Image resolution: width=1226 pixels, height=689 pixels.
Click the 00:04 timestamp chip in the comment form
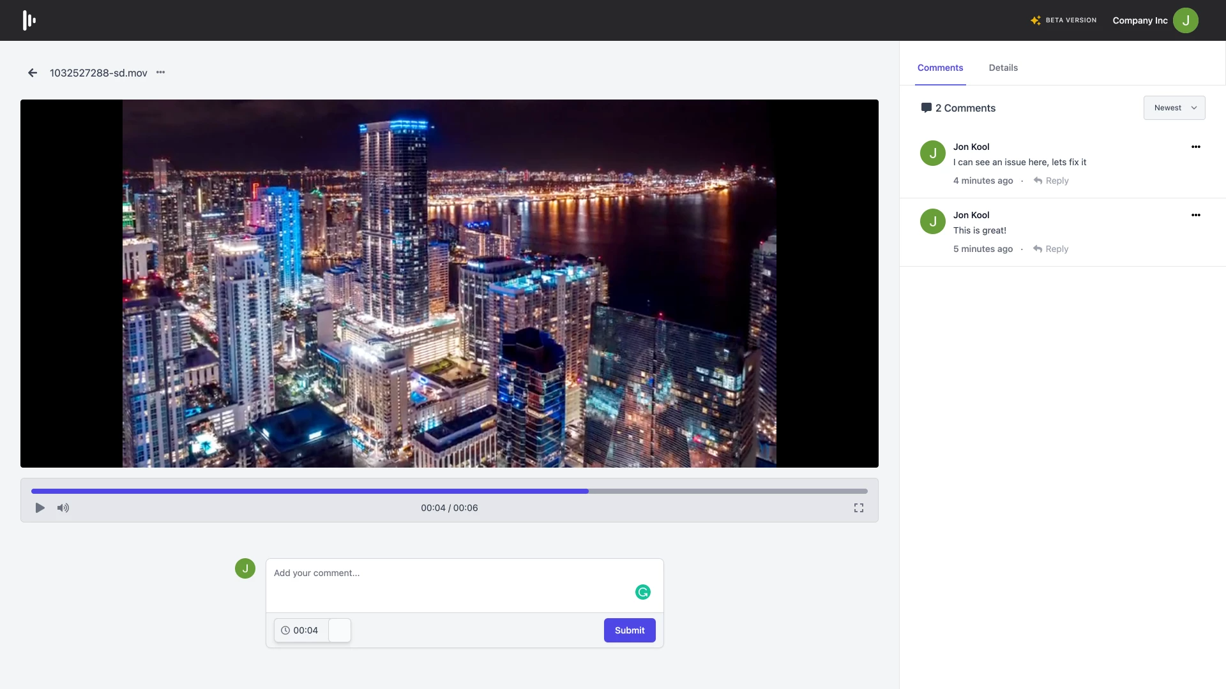tap(300, 630)
